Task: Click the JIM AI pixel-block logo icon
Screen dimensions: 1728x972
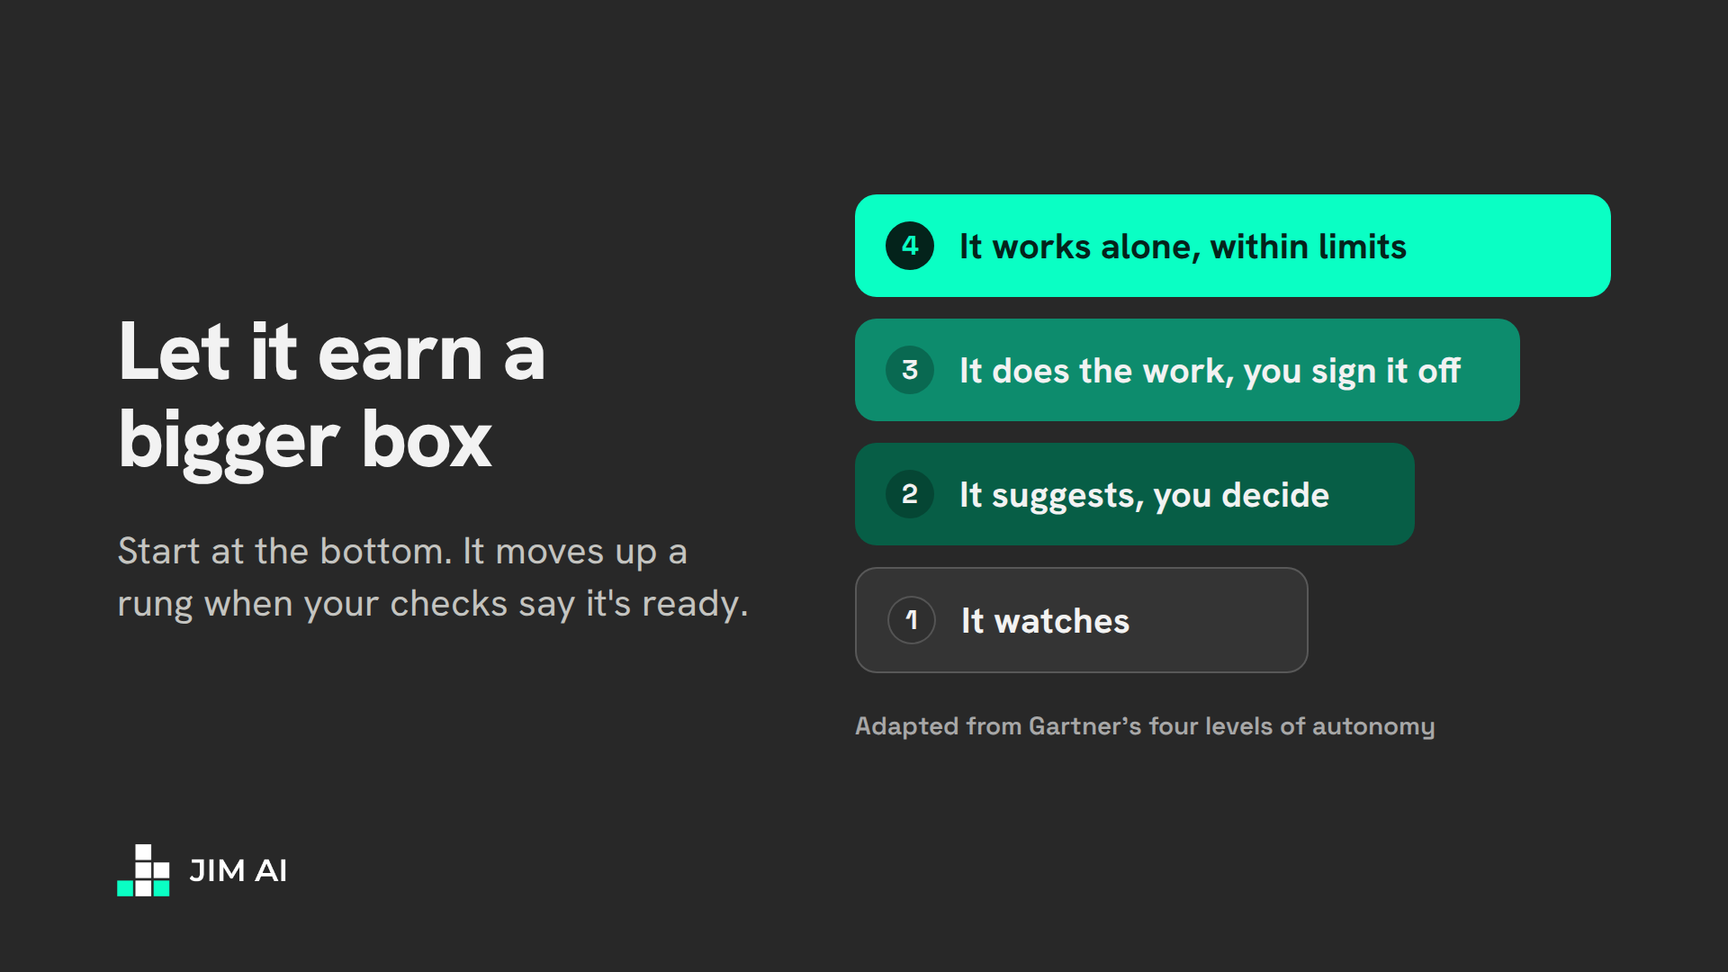Action: point(143,870)
